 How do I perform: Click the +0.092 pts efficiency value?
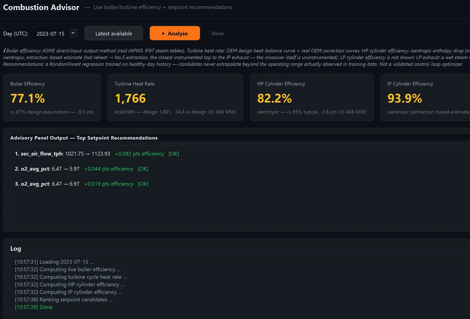click(x=139, y=154)
